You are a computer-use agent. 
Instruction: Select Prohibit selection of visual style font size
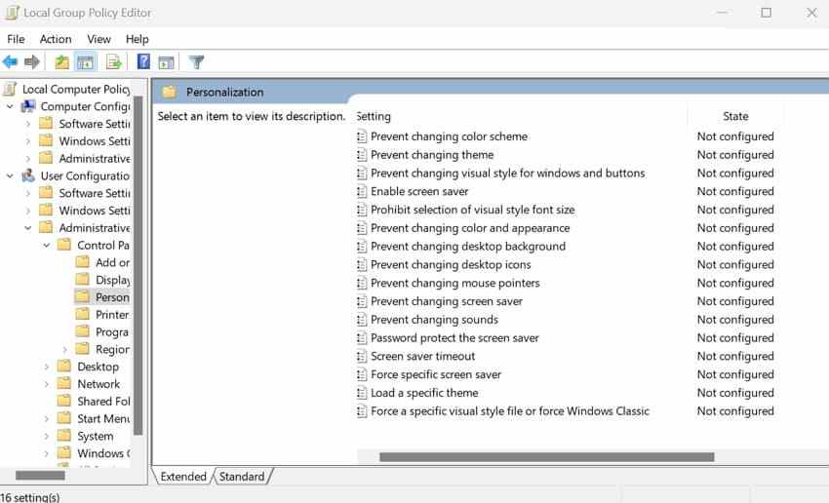point(473,210)
